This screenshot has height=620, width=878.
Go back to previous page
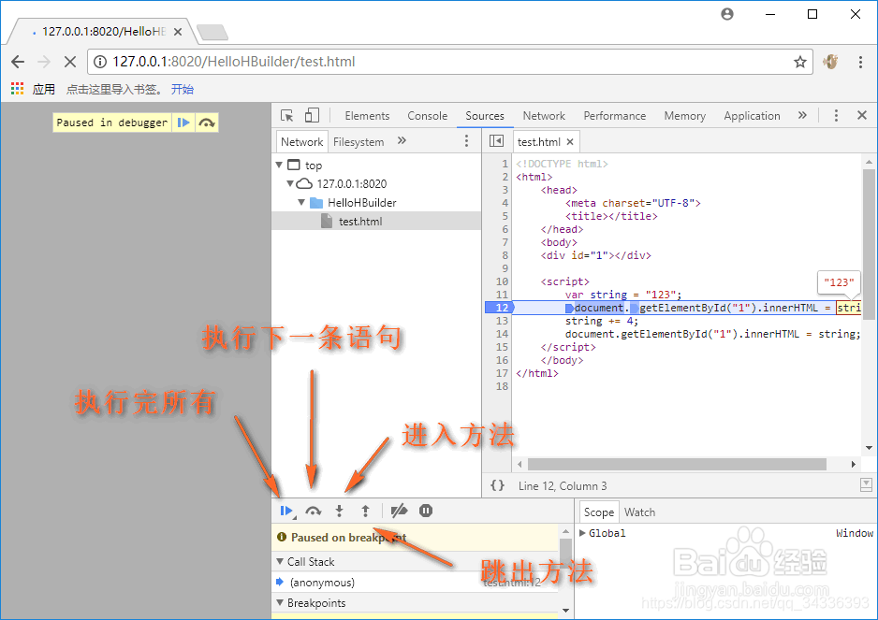click(x=18, y=62)
